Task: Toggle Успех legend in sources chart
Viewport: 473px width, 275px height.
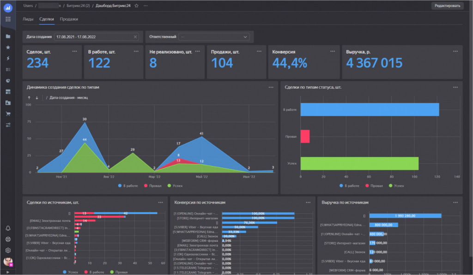Action: (70, 272)
